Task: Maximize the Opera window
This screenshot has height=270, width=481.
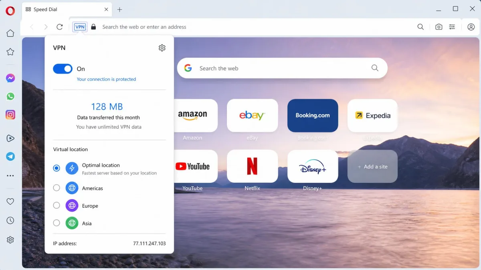Action: [455, 9]
